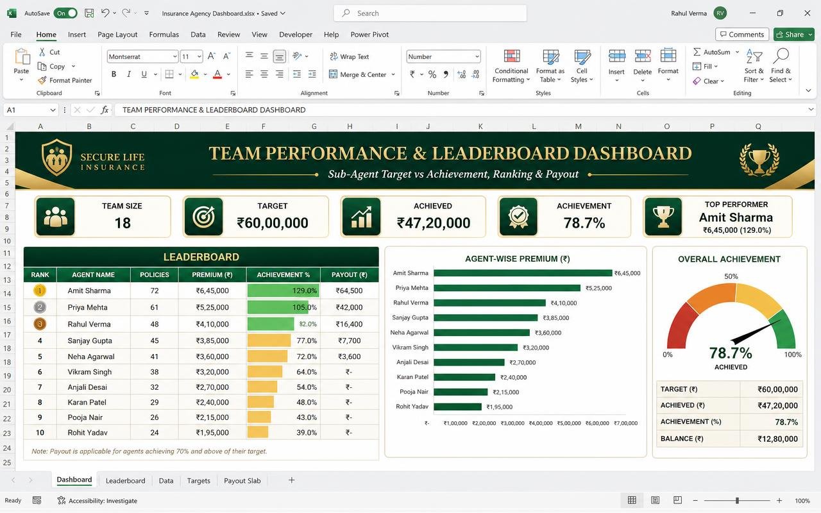Apply Italic formatting

tap(129, 74)
